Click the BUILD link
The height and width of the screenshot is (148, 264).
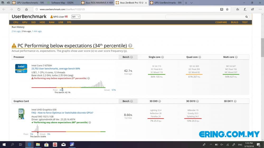pos(234,22)
